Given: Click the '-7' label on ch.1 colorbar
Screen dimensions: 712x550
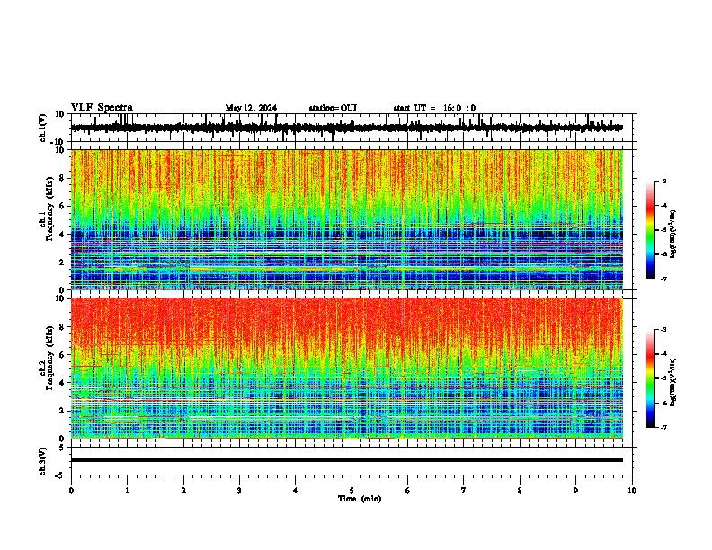Looking at the screenshot, I should [663, 279].
